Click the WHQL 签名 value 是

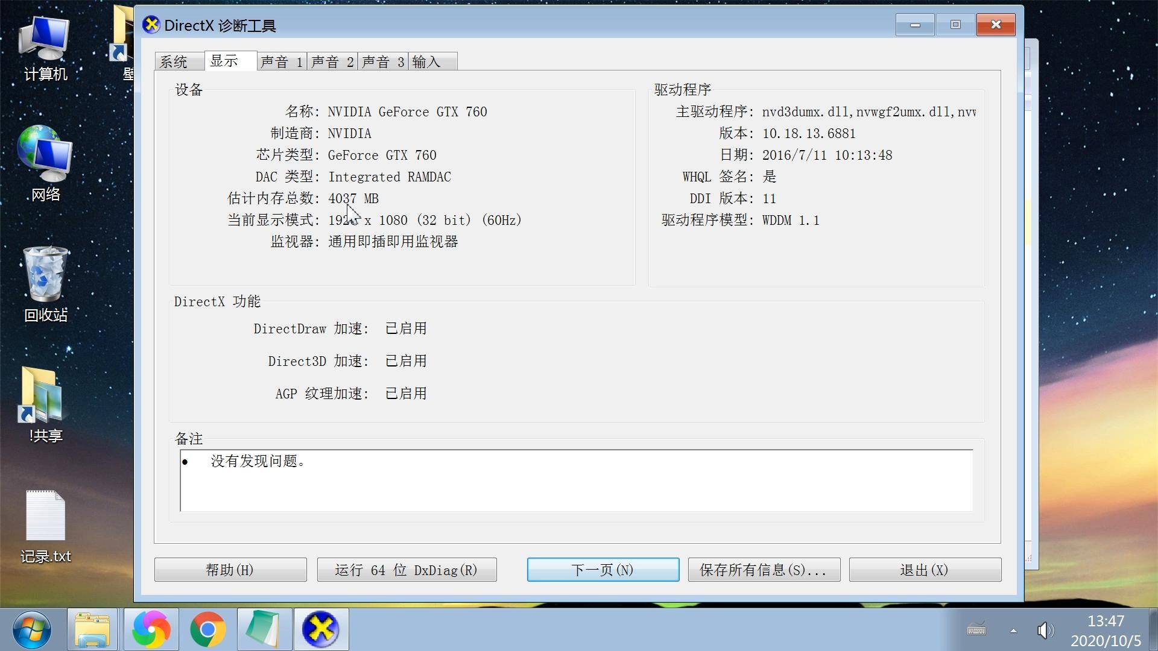(x=769, y=177)
